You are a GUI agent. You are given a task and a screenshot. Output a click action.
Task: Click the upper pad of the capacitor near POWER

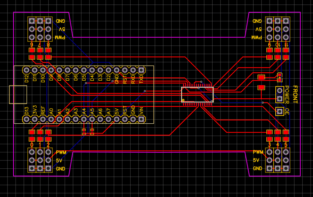coord(261,77)
